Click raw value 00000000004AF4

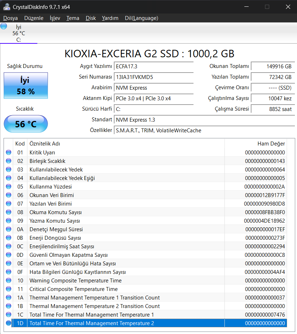pos(265,272)
